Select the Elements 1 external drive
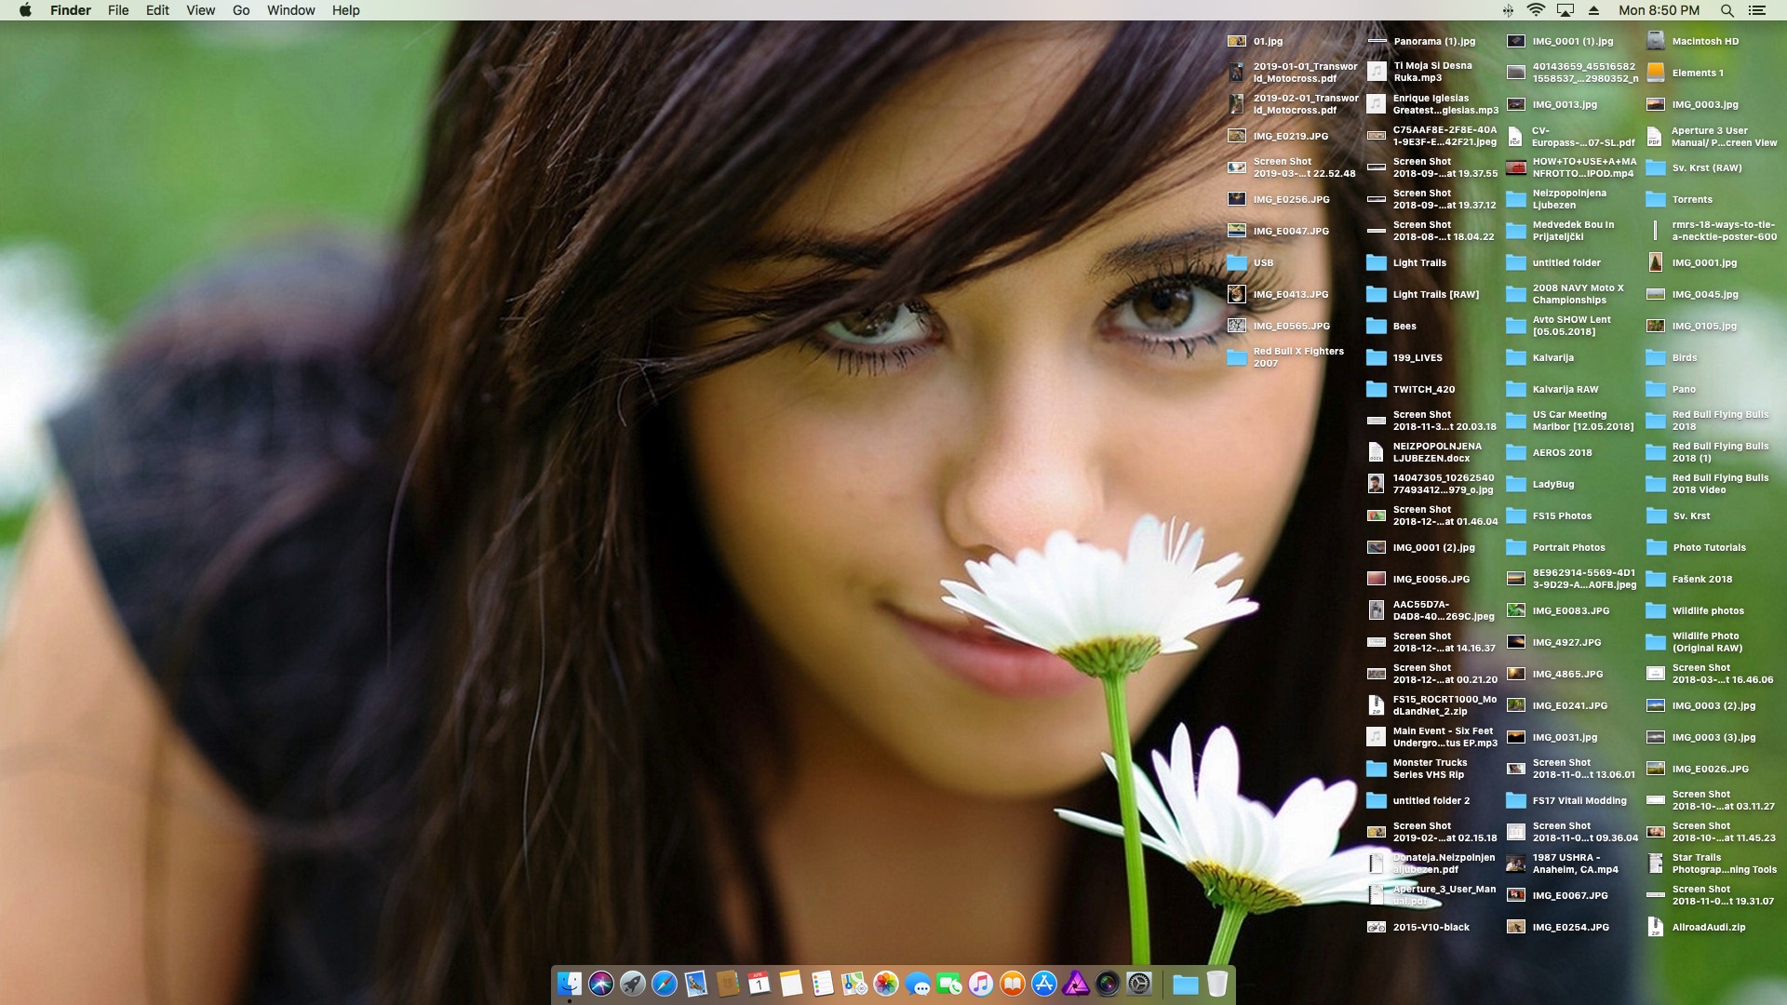 (1656, 73)
